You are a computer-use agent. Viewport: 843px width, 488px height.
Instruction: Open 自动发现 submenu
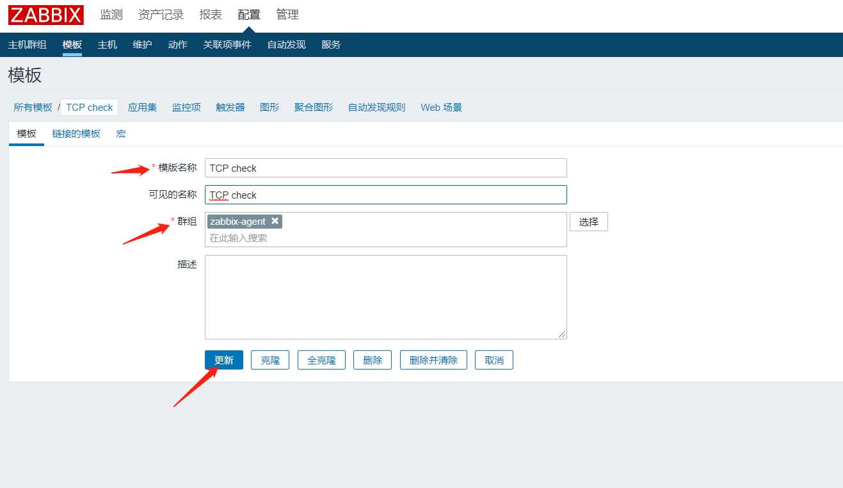[286, 45]
